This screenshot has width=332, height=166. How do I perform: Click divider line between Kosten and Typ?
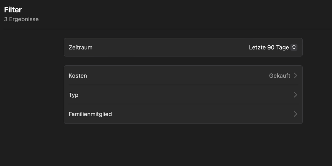pos(183,85)
